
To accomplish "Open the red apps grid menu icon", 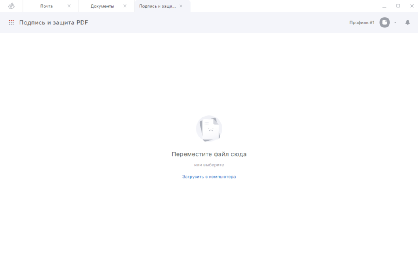I will pos(11,23).
